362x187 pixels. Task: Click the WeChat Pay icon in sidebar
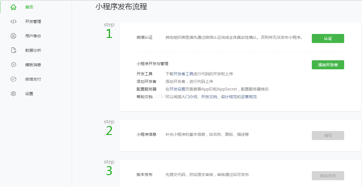pos(13,79)
